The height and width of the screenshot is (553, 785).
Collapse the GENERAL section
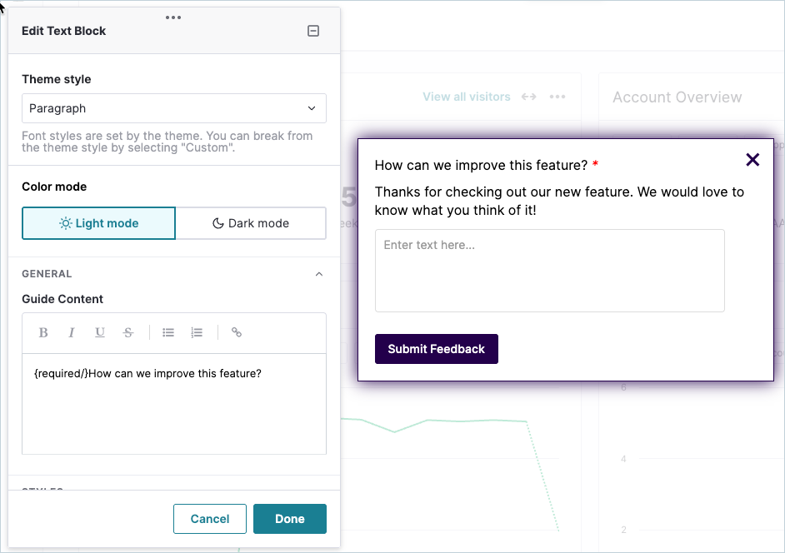[319, 274]
